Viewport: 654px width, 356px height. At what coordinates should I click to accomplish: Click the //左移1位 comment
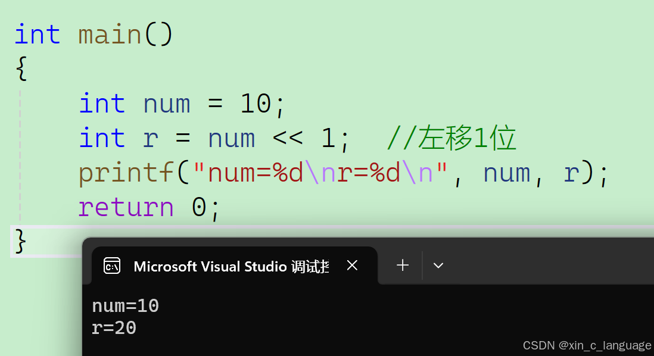pos(451,138)
